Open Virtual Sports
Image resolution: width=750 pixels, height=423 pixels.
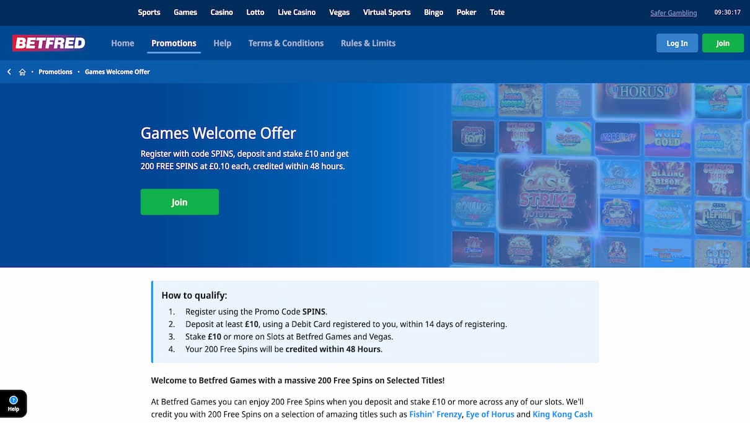(387, 12)
